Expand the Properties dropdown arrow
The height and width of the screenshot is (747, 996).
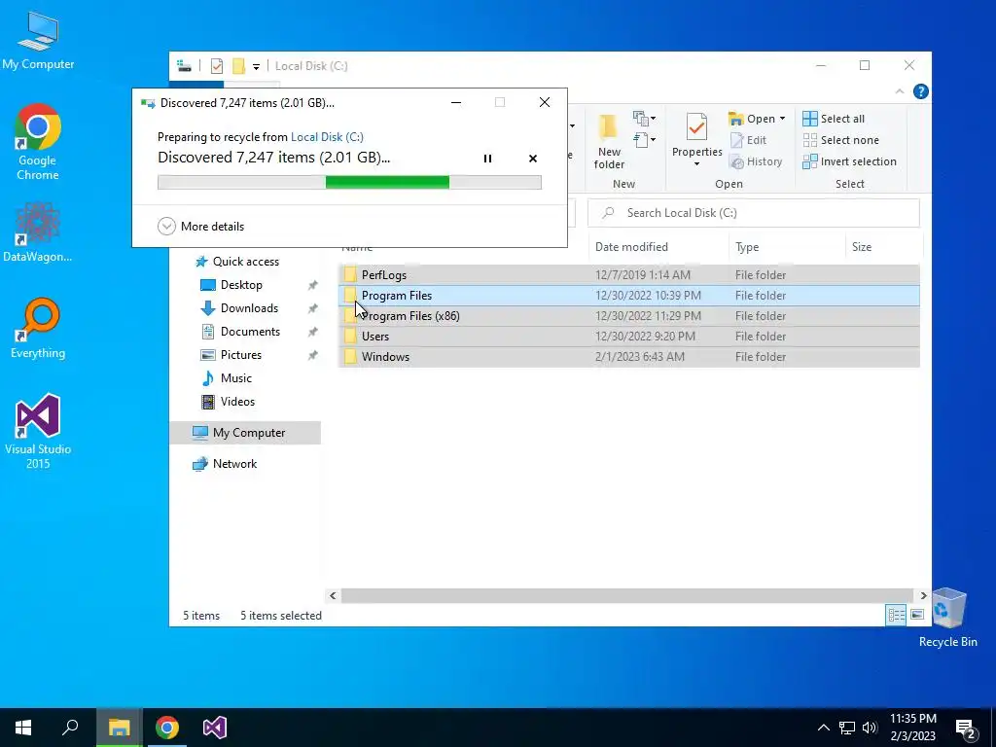tap(696, 164)
